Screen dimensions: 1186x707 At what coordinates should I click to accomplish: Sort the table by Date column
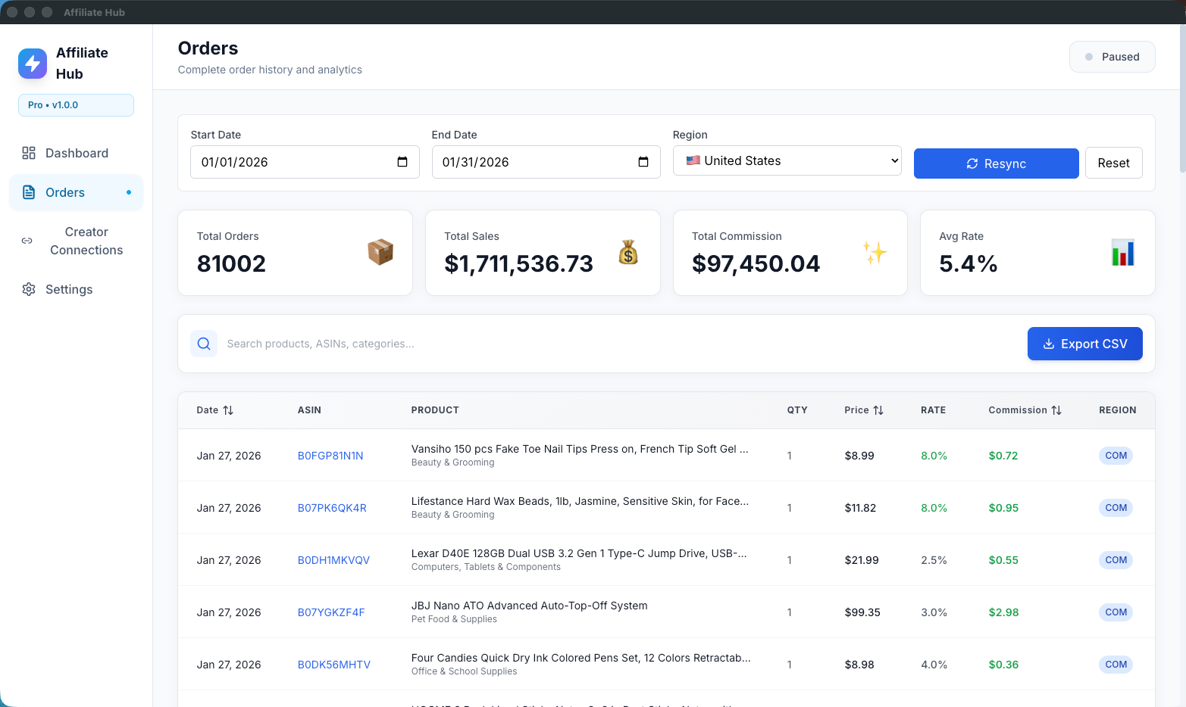click(214, 410)
